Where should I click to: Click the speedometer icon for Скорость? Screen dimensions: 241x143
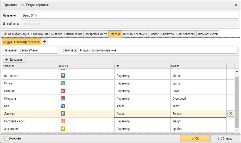[63, 98]
